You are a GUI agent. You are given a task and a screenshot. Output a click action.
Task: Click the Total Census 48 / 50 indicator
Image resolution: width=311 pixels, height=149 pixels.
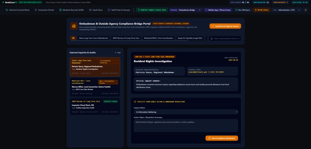click(x=240, y=2)
